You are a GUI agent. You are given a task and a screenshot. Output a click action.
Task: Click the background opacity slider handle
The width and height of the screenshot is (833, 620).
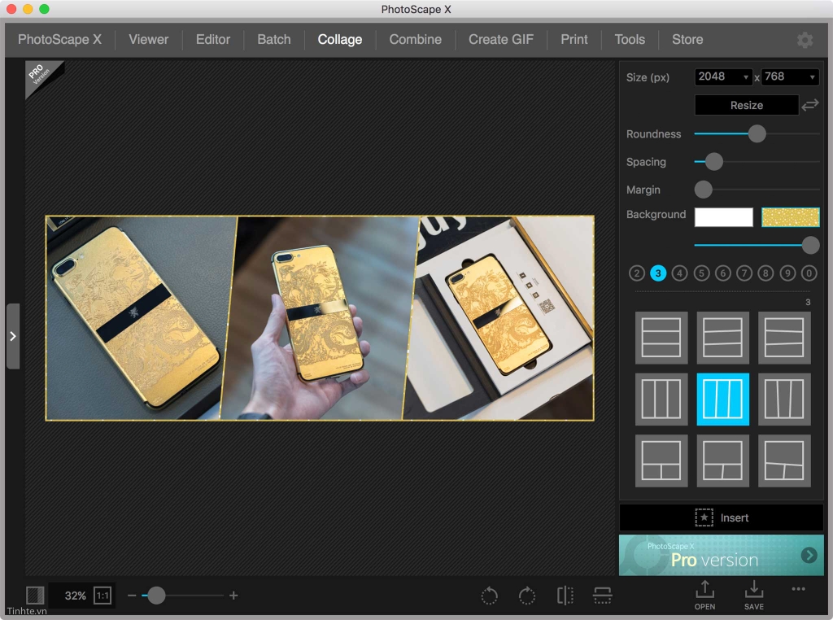point(810,245)
